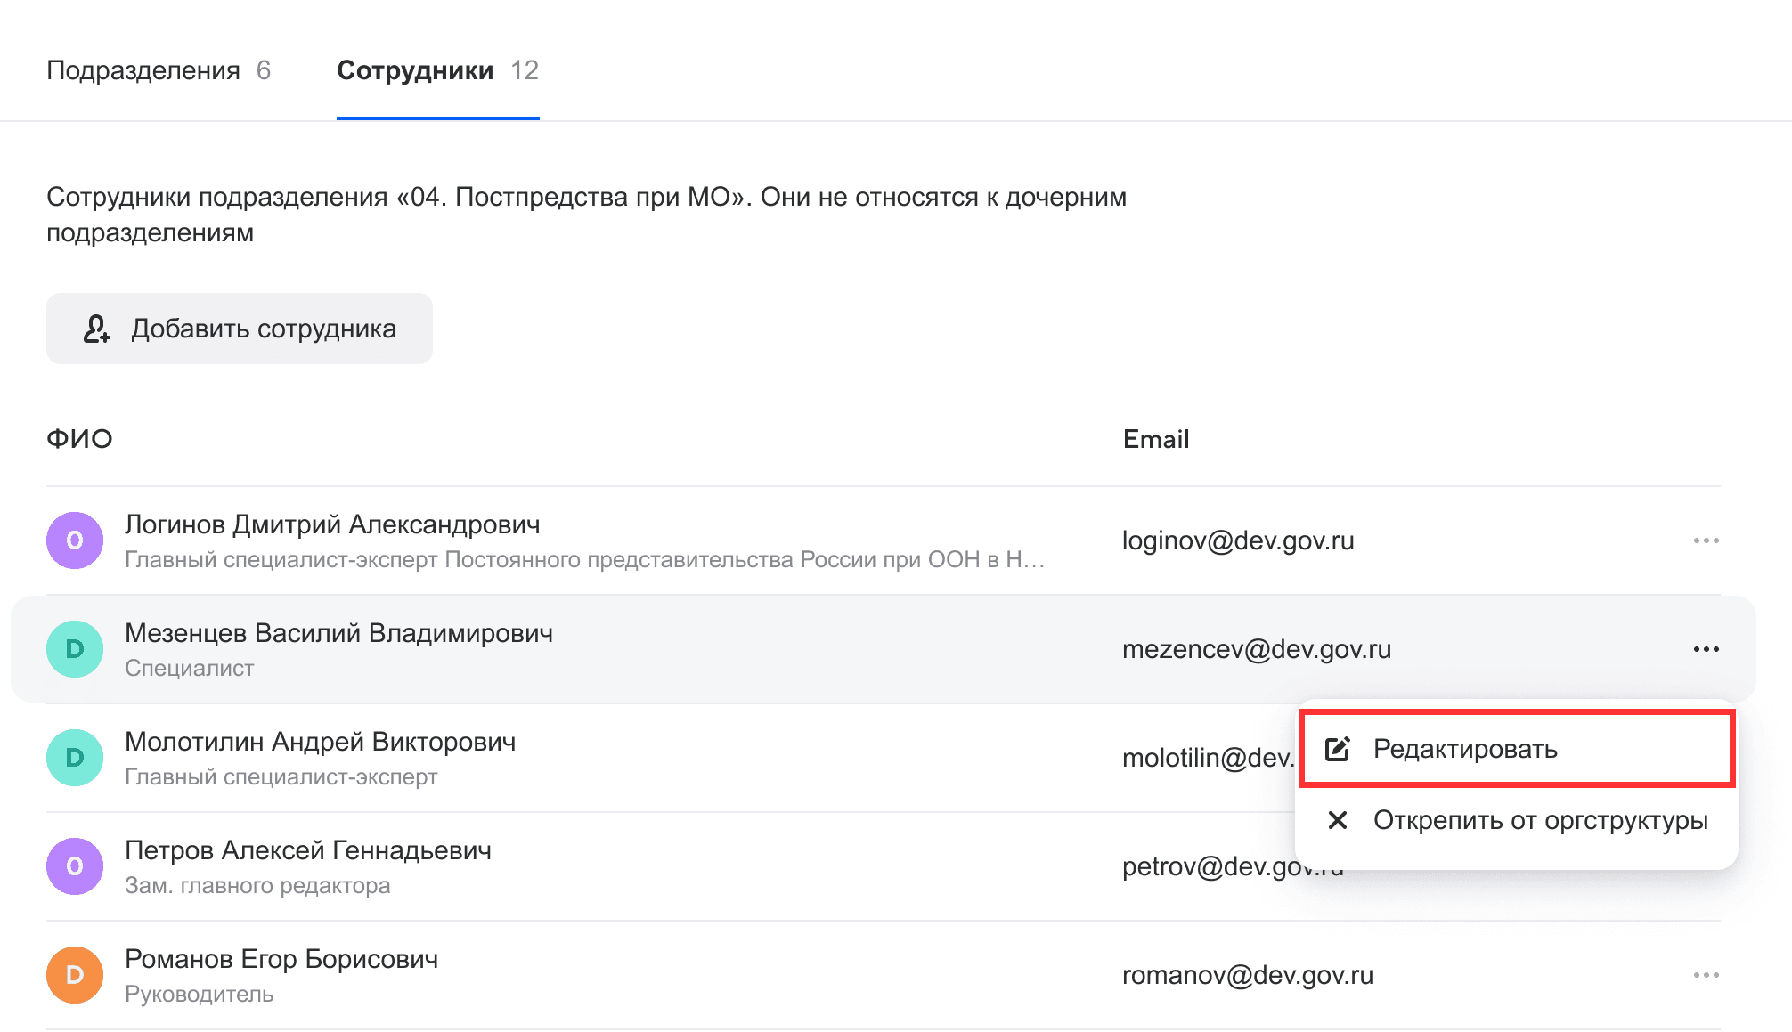Click the teal avatar of Молотилин
This screenshot has height=1032, width=1792.
point(75,758)
